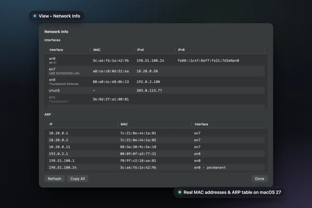Screen dimensions: 312x208
Task: Click ARP MAC 7c:21:0e:44:1a:02
Action: tap(138, 140)
